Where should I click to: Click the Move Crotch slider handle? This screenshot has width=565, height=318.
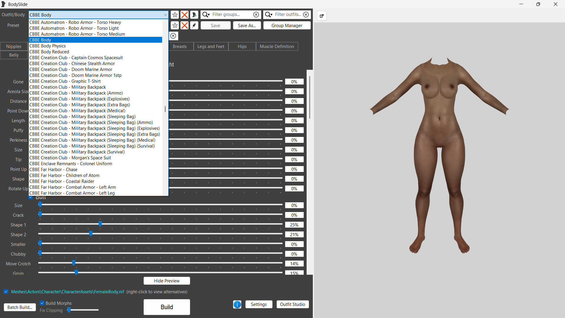pyautogui.click(x=74, y=263)
